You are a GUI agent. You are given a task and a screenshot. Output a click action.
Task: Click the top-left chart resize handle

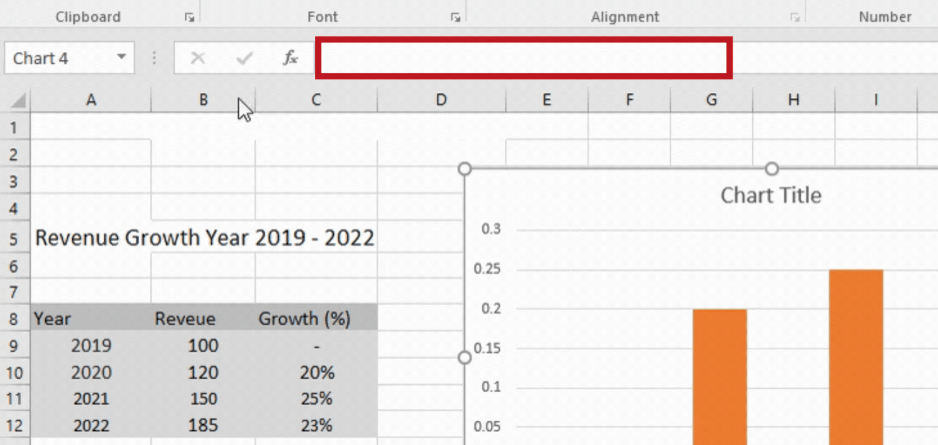click(x=464, y=169)
